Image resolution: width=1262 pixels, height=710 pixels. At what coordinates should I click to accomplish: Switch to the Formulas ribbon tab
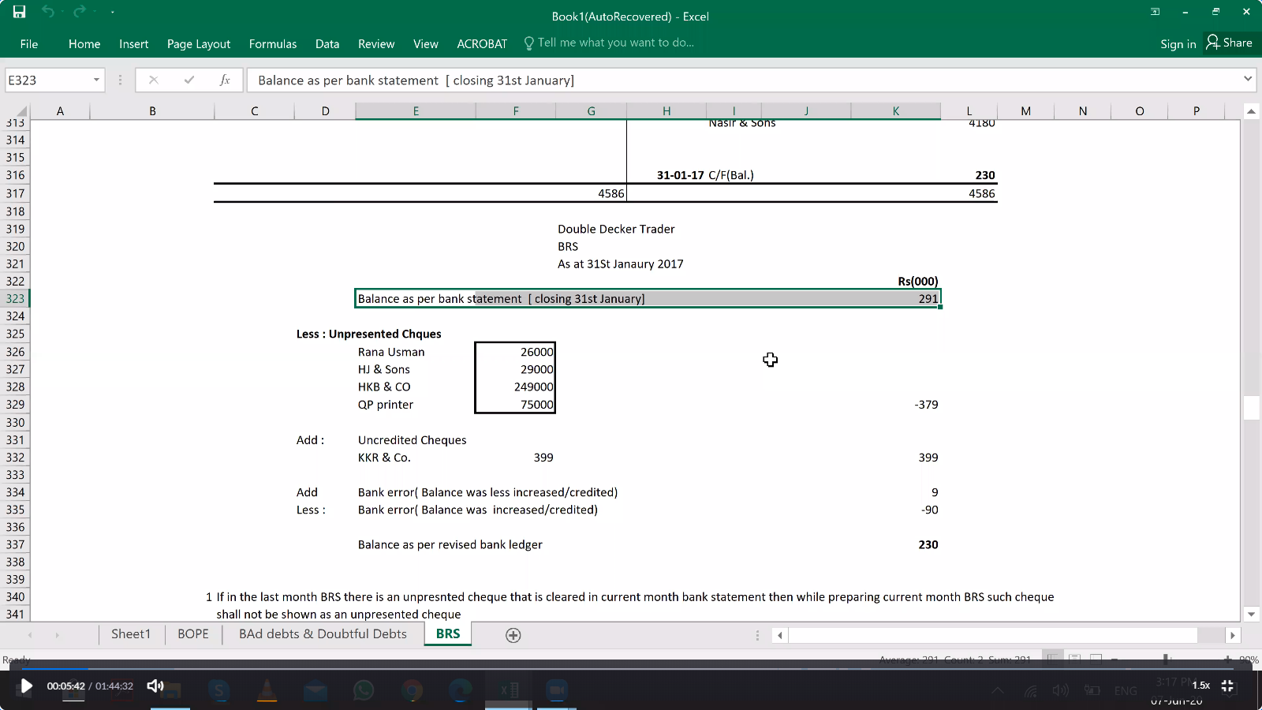click(x=272, y=43)
